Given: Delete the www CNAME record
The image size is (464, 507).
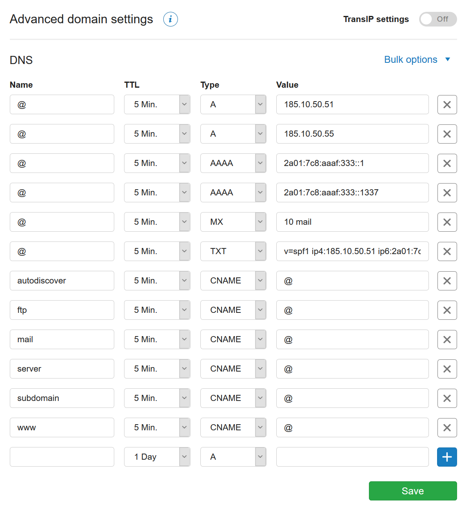Looking at the screenshot, I should click(x=447, y=427).
